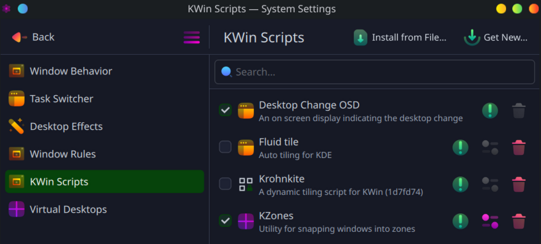Viewport: 541px width, 244px height.
Task: Uncheck the KZones script checkbox
Action: point(226,221)
